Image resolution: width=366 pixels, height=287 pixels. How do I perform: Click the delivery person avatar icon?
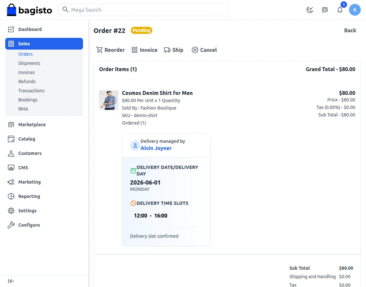pyautogui.click(x=135, y=145)
